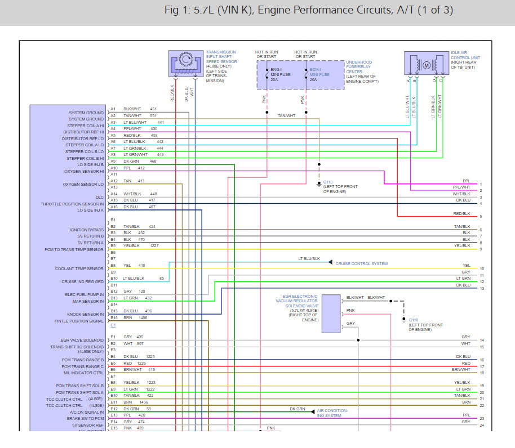This screenshot has height=448, width=515.
Task: Follow the Cruise Control System link
Action: [361, 264]
